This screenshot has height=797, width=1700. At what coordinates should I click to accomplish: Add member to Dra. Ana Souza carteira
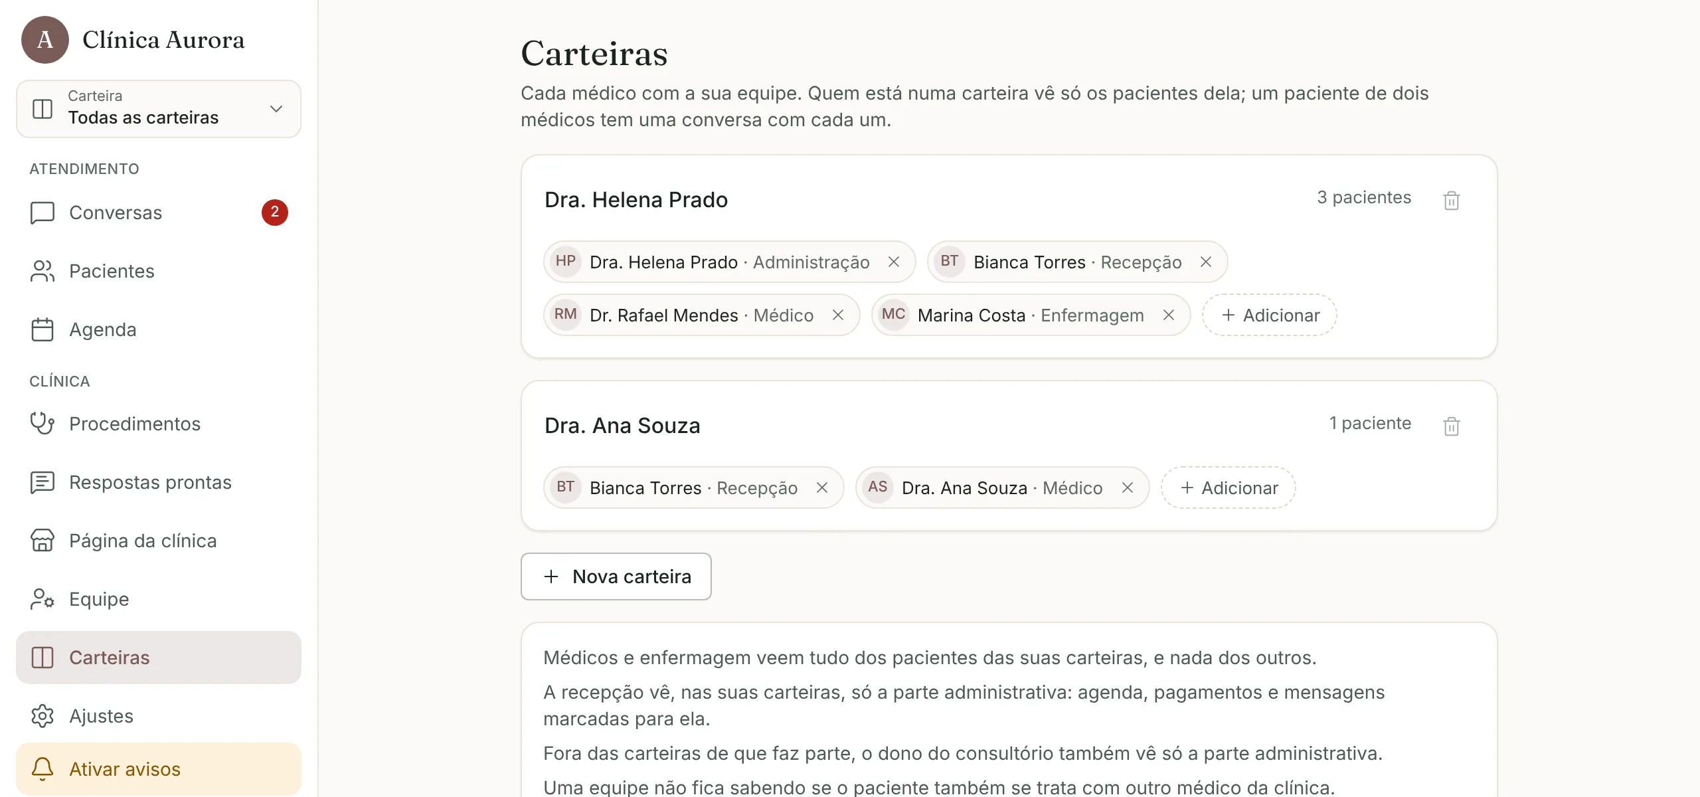pyautogui.click(x=1229, y=487)
